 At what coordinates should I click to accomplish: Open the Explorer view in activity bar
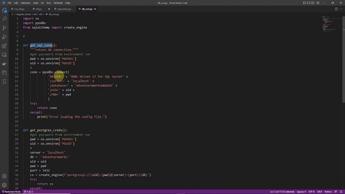click(4, 10)
